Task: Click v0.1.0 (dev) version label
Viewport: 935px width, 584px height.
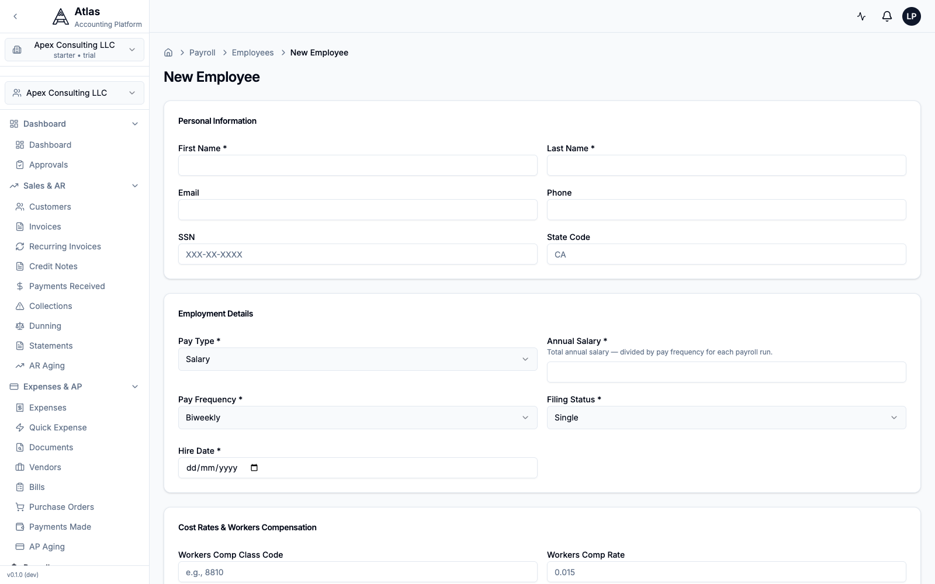Action: pos(23,575)
